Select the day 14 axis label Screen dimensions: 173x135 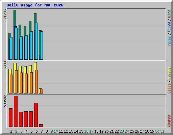point(76,131)
